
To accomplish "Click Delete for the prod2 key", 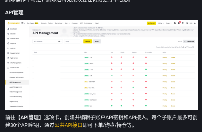I will tap(173, 64).
